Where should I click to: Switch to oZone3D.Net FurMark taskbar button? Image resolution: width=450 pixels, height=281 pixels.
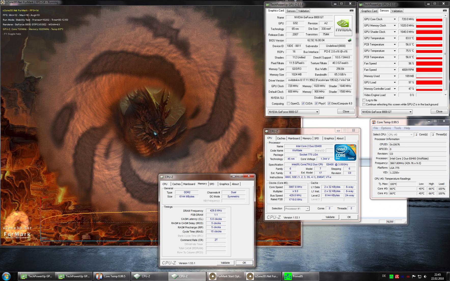point(263,276)
